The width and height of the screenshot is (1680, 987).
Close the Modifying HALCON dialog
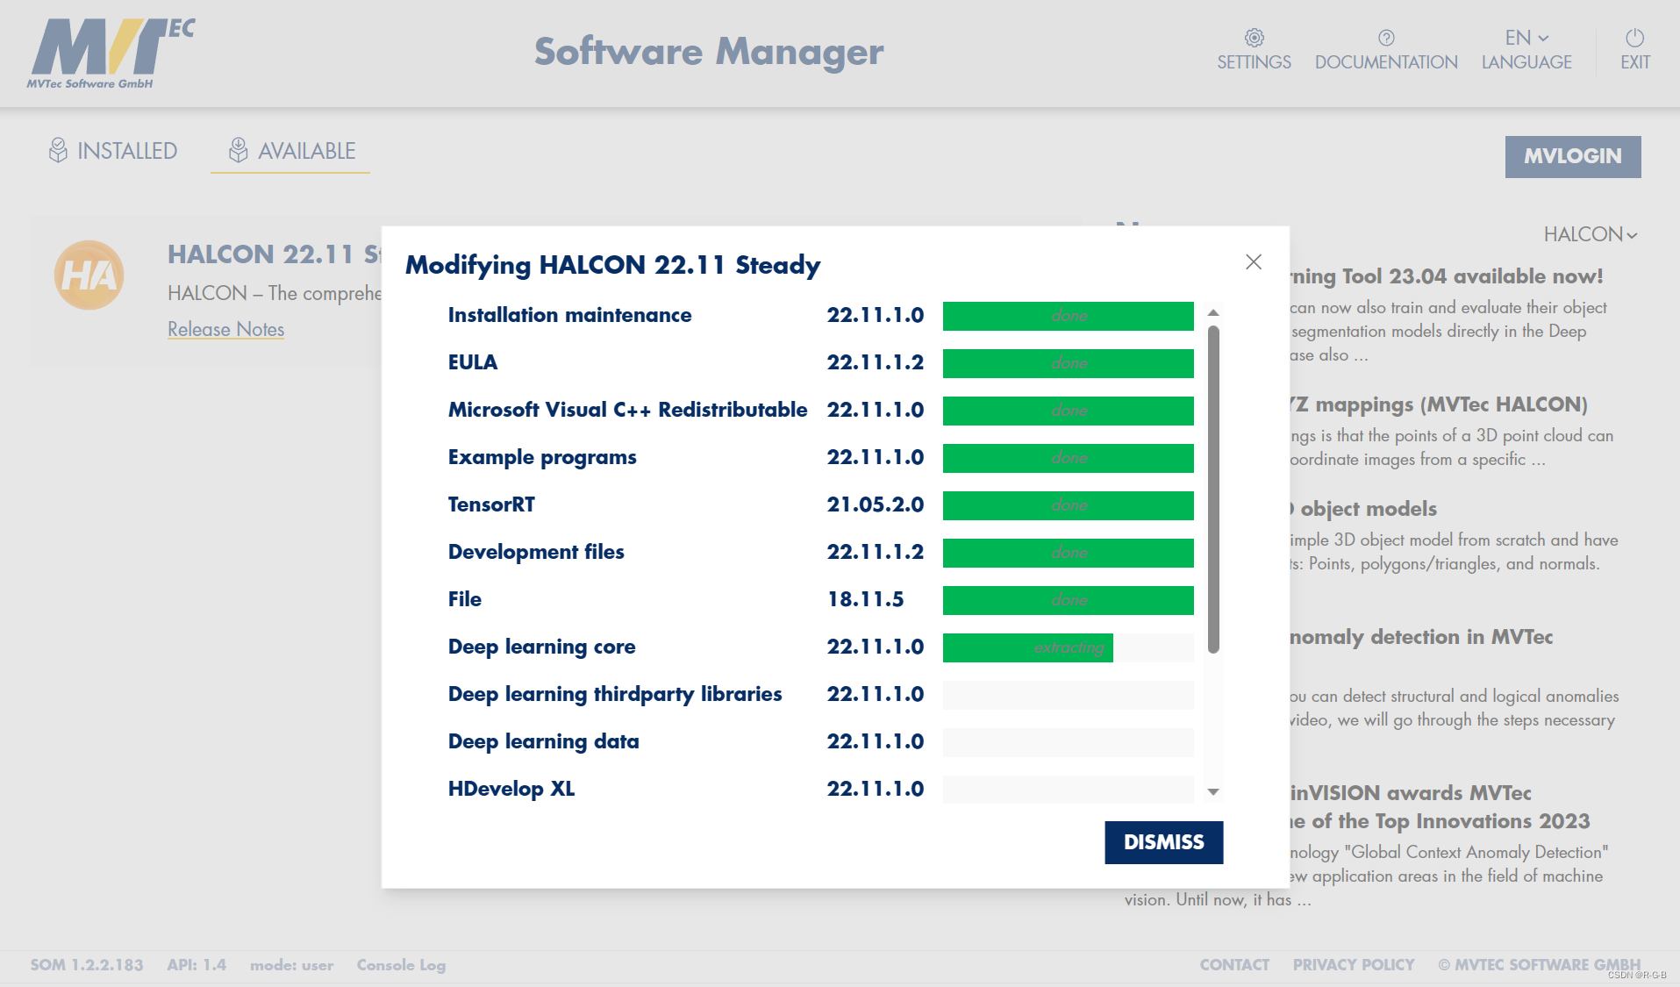pos(1254,261)
